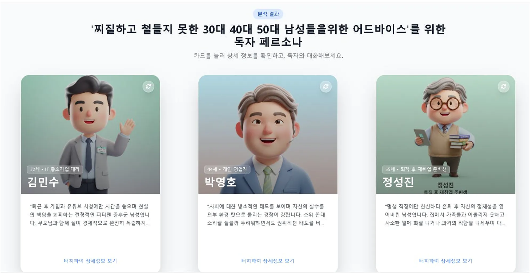Click the 32세 IT 중소기업 대리 tag

[55, 169]
